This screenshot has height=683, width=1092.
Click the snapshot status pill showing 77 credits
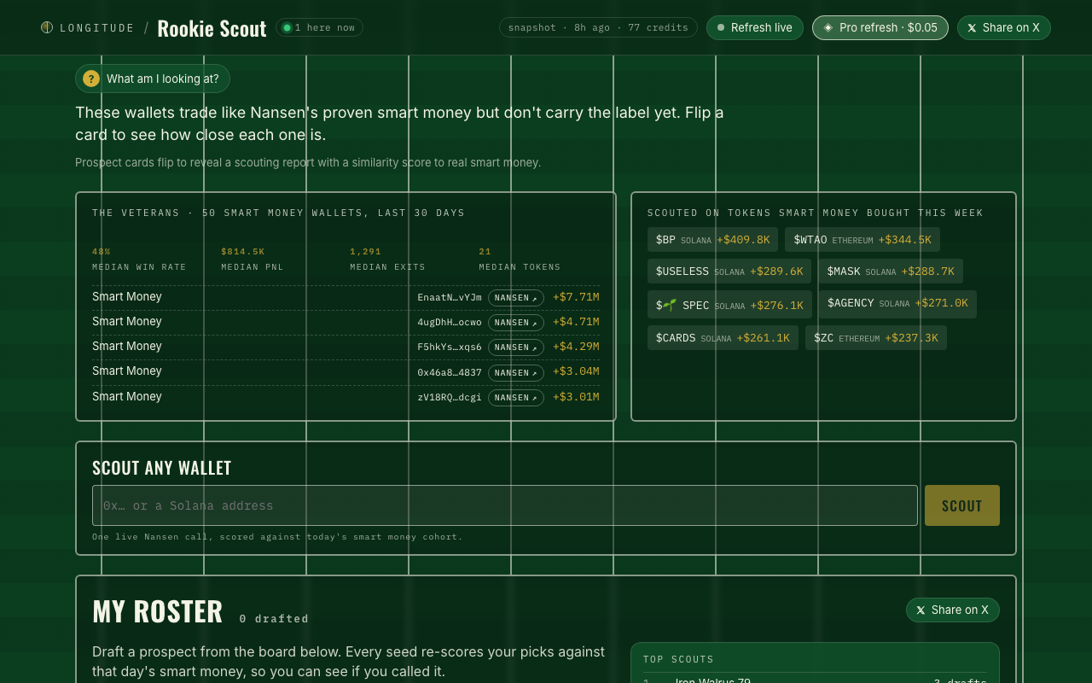(598, 27)
